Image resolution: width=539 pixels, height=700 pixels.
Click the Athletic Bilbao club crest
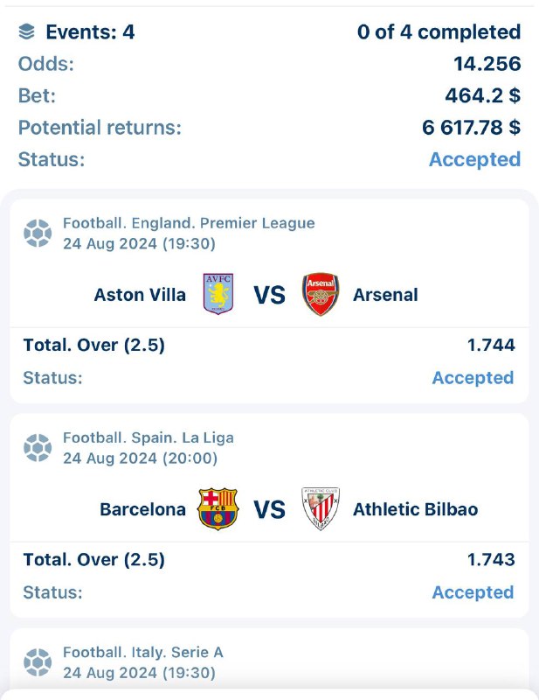click(321, 508)
